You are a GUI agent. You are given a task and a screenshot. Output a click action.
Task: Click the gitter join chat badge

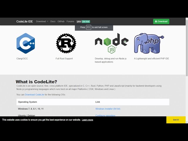[83, 21]
